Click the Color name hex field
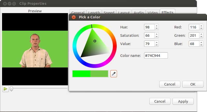 [156, 55]
